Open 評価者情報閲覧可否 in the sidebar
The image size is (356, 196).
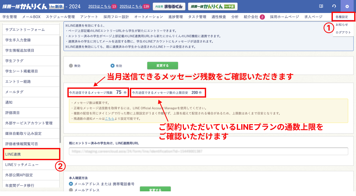pos(31,144)
